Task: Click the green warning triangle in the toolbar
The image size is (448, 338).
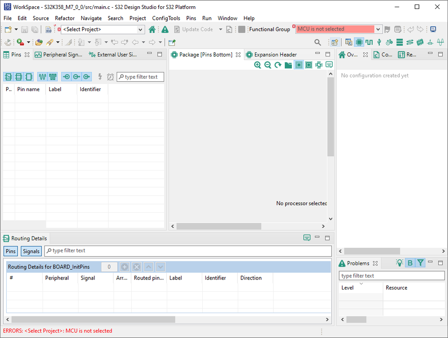Action: tap(165, 30)
